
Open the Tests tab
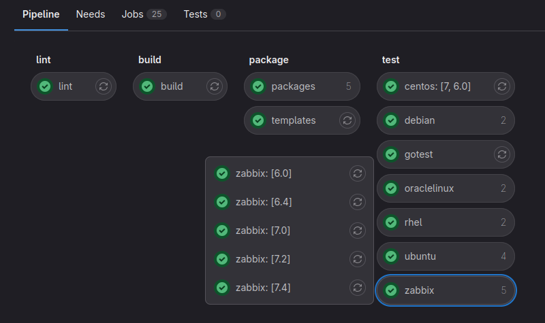click(205, 14)
